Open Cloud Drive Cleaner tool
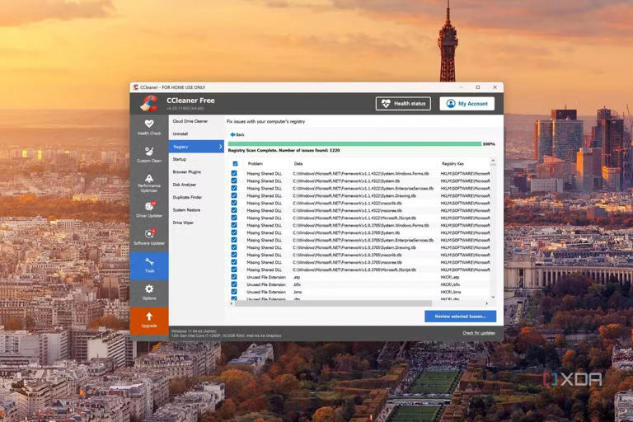The width and height of the screenshot is (633, 422). point(190,121)
